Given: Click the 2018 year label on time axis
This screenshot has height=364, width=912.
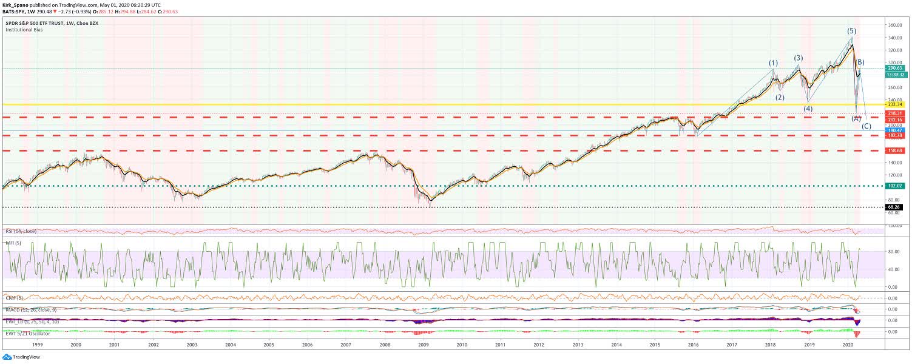Looking at the screenshot, I should [771, 345].
